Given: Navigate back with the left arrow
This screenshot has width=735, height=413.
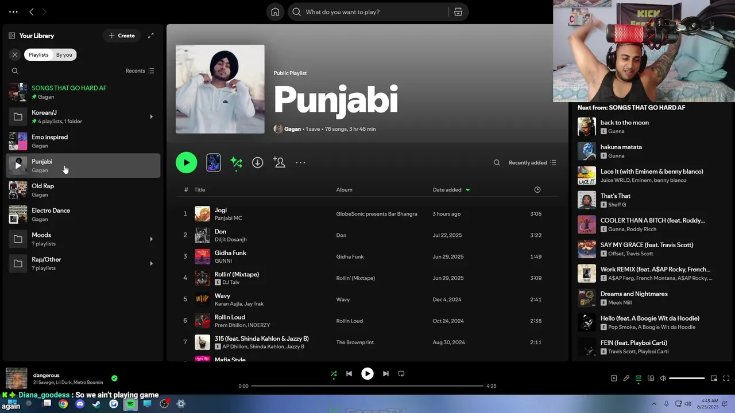Looking at the screenshot, I should pyautogui.click(x=32, y=12).
